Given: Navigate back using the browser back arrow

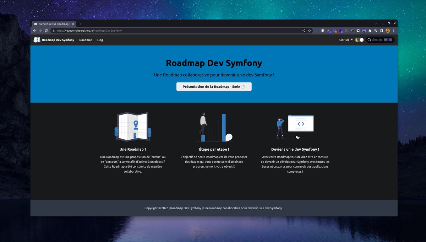Looking at the screenshot, I should tap(34, 31).
